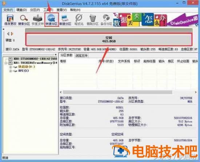Switch to the 分区参数 tab

67,56
